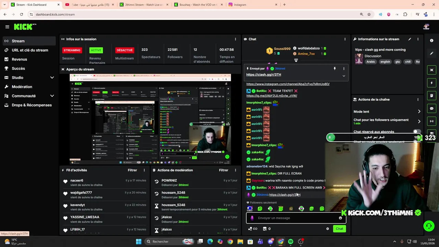
Task: Open Drops & Récompenses in sidebar
Action: (29, 105)
